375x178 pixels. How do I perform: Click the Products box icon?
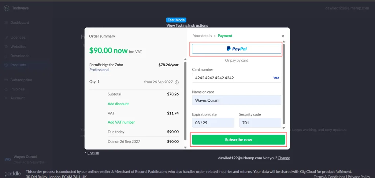6,65
